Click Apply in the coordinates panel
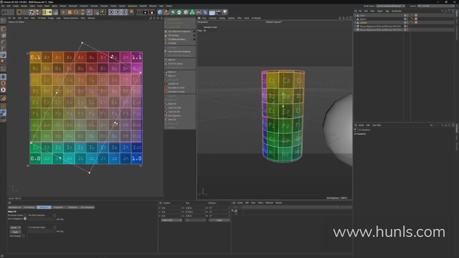459x258 pixels. [219, 220]
